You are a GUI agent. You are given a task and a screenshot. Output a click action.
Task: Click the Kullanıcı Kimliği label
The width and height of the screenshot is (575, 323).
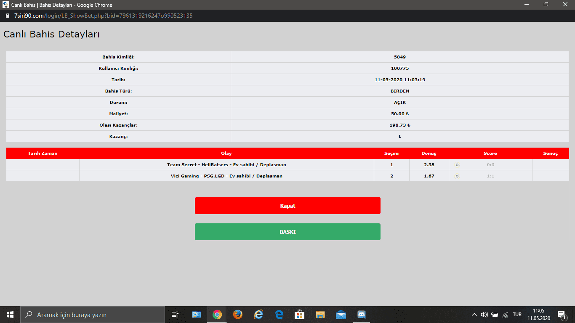click(118, 69)
